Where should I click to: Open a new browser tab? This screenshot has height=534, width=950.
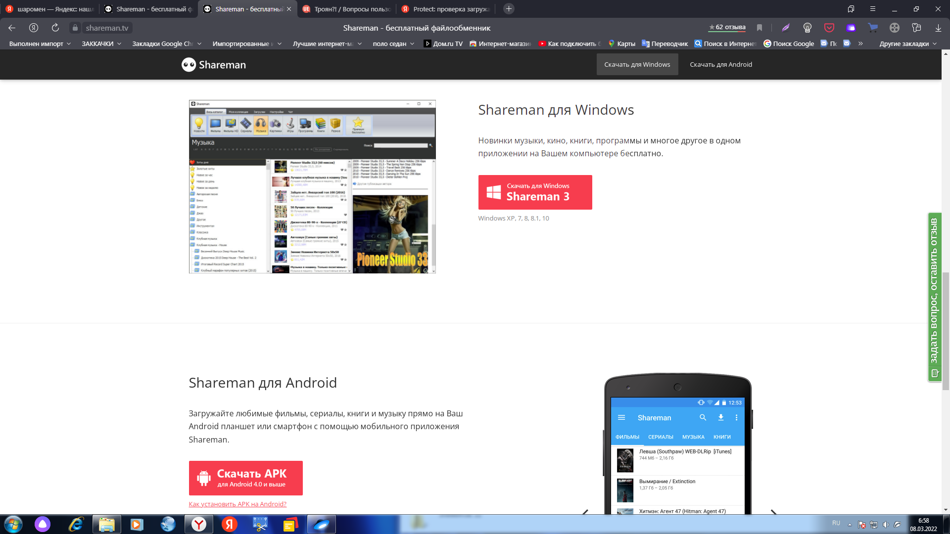(509, 9)
